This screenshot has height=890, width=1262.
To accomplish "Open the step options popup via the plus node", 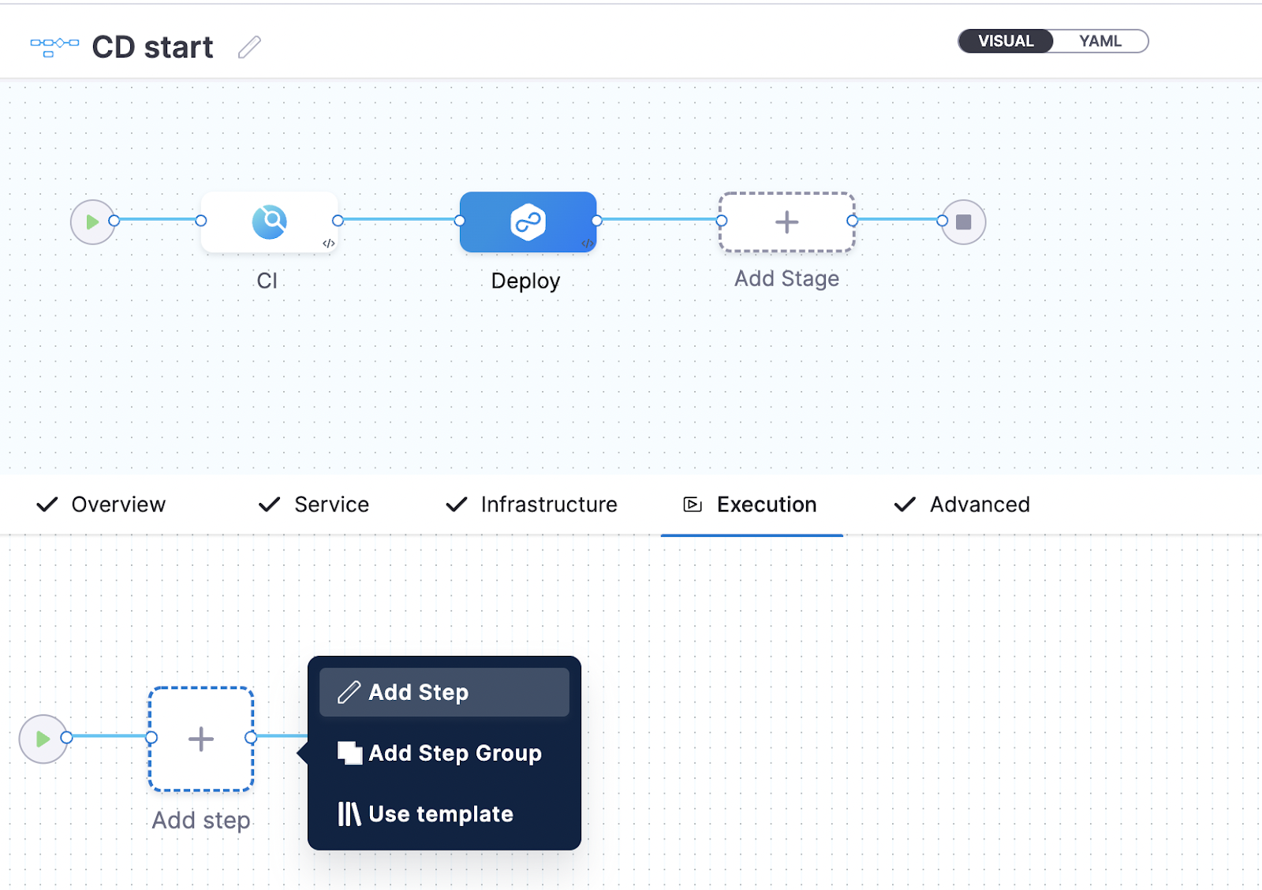I will (201, 739).
